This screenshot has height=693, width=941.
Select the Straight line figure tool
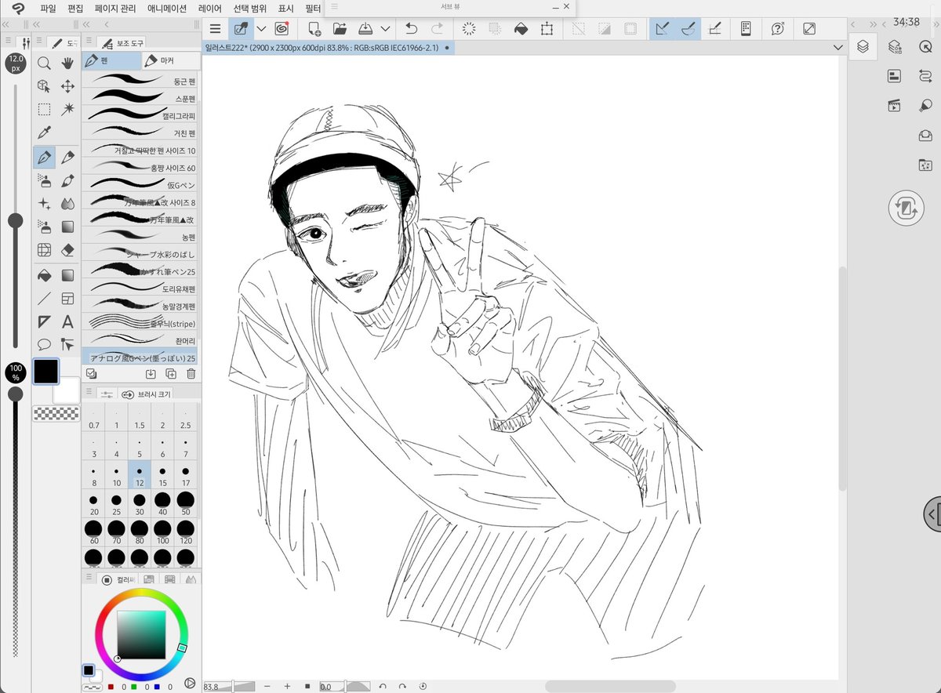click(x=45, y=298)
